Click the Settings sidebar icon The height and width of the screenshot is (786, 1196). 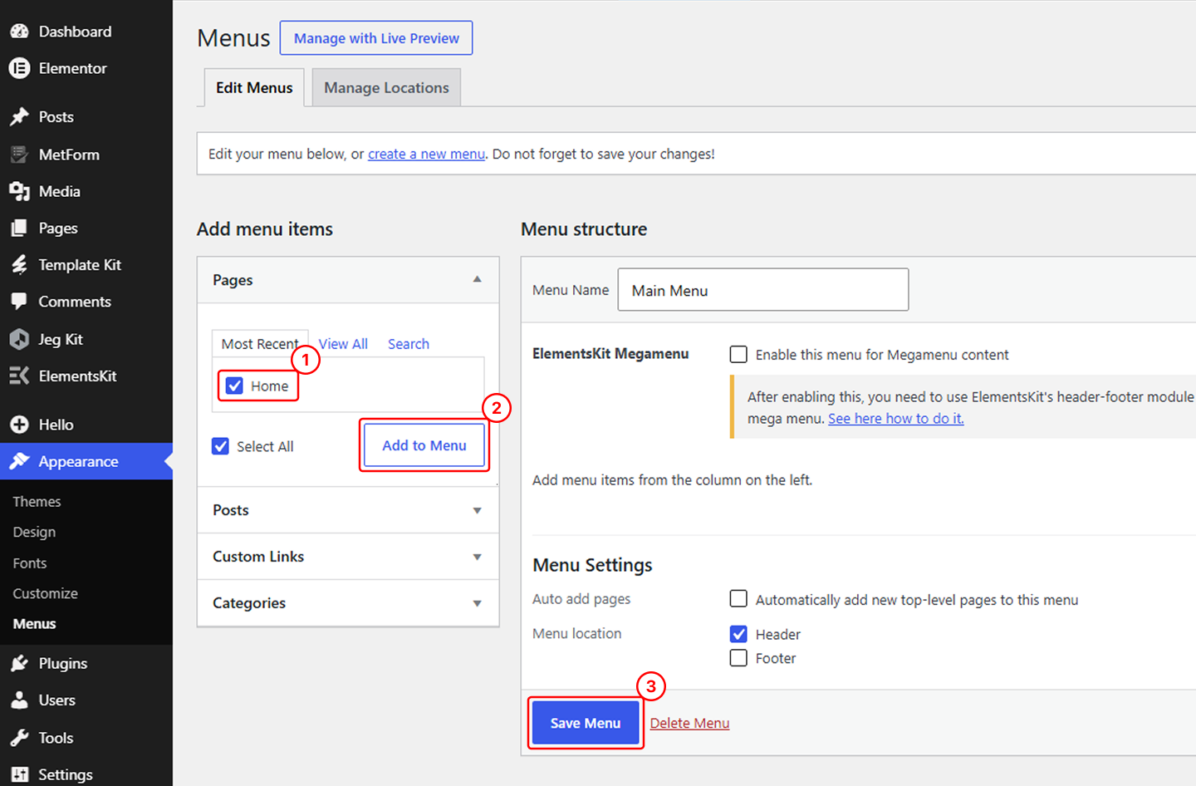(x=19, y=774)
